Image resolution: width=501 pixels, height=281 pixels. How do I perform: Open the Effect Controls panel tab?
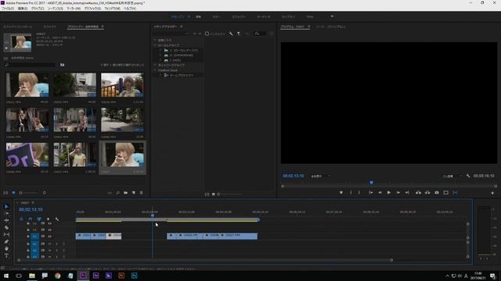18,27
